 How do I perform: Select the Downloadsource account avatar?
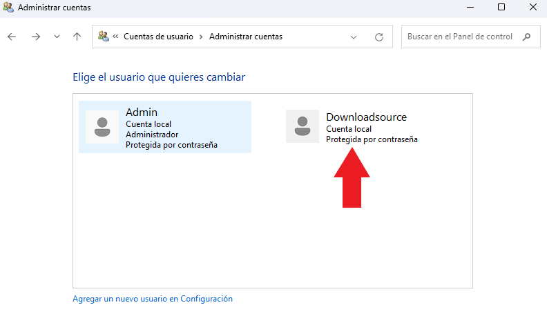303,126
